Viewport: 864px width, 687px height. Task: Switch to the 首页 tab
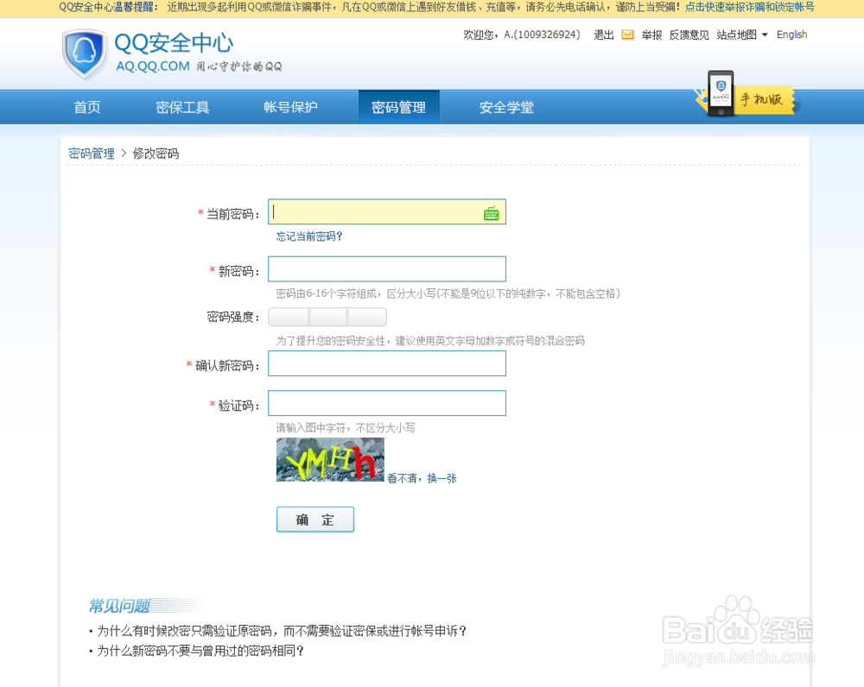[x=86, y=106]
